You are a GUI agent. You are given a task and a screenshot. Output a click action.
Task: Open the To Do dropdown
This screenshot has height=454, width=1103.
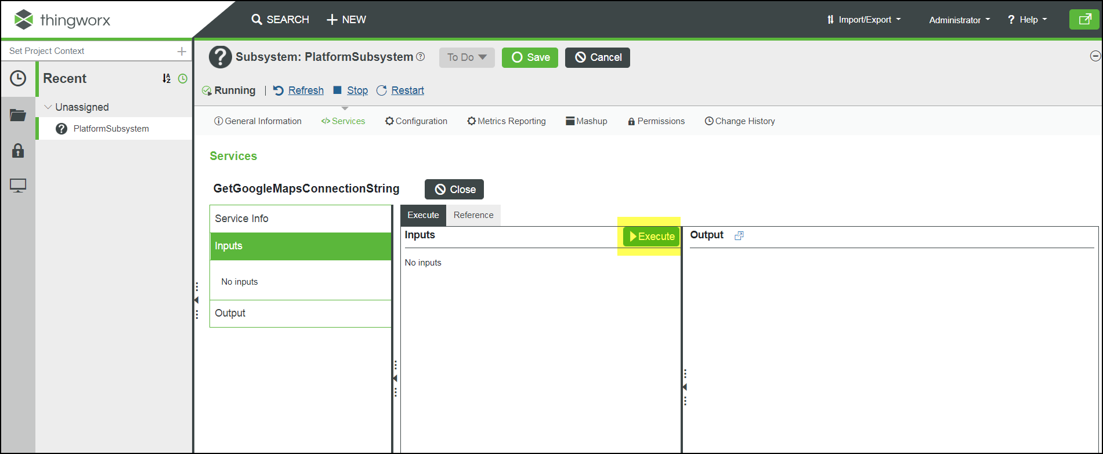pyautogui.click(x=466, y=57)
